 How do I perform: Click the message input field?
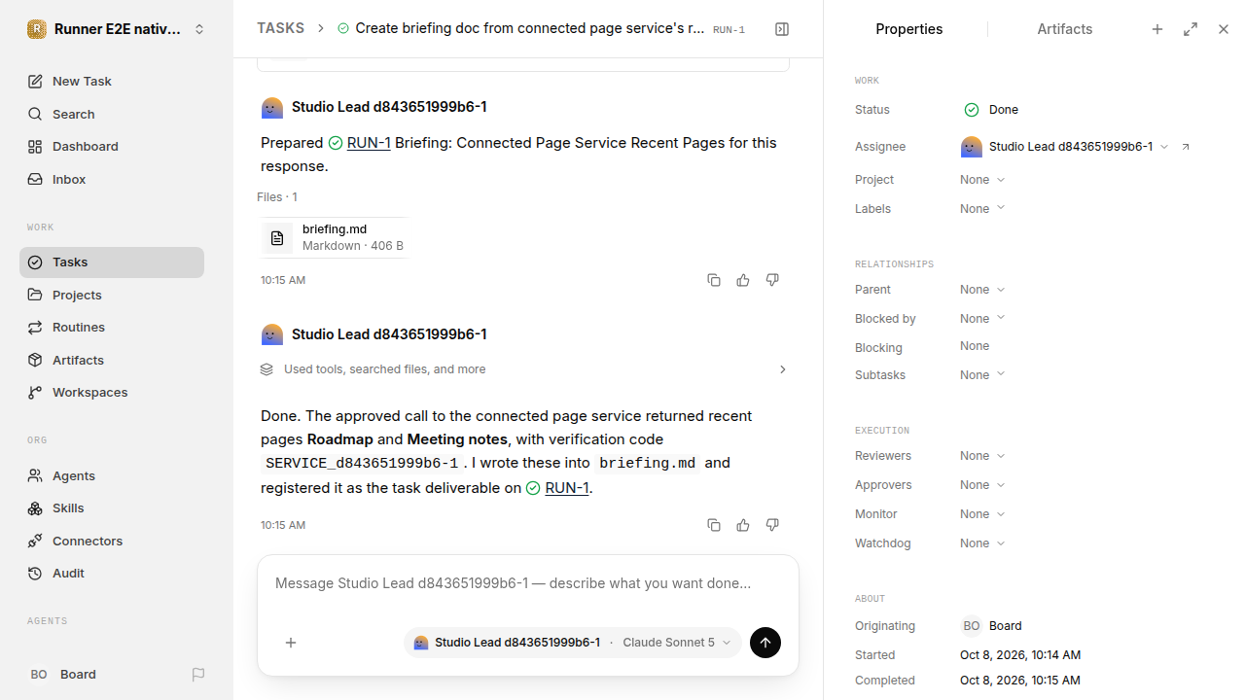528,583
